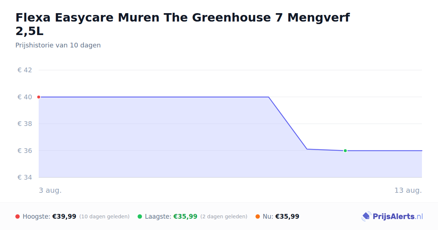438x230 pixels.
Task: Click the € 40 axis label
Action: coord(25,97)
